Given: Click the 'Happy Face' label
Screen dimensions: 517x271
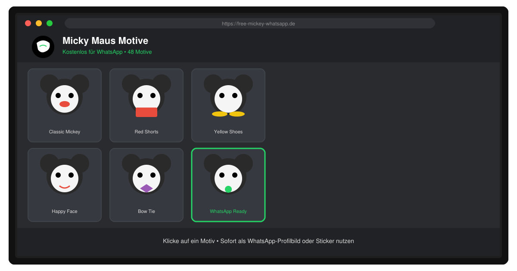Looking at the screenshot, I should click(65, 211).
